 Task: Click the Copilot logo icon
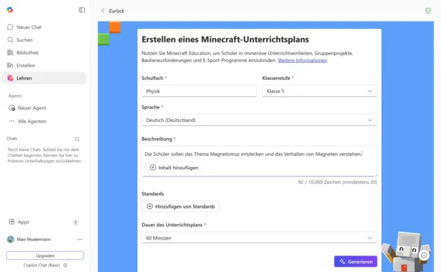point(10,10)
